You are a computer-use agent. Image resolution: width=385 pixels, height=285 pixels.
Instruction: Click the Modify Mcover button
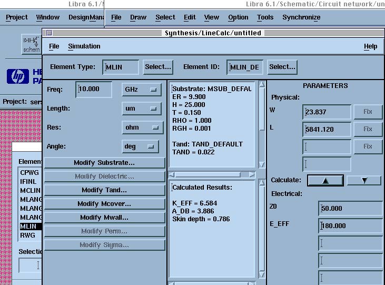pos(104,204)
